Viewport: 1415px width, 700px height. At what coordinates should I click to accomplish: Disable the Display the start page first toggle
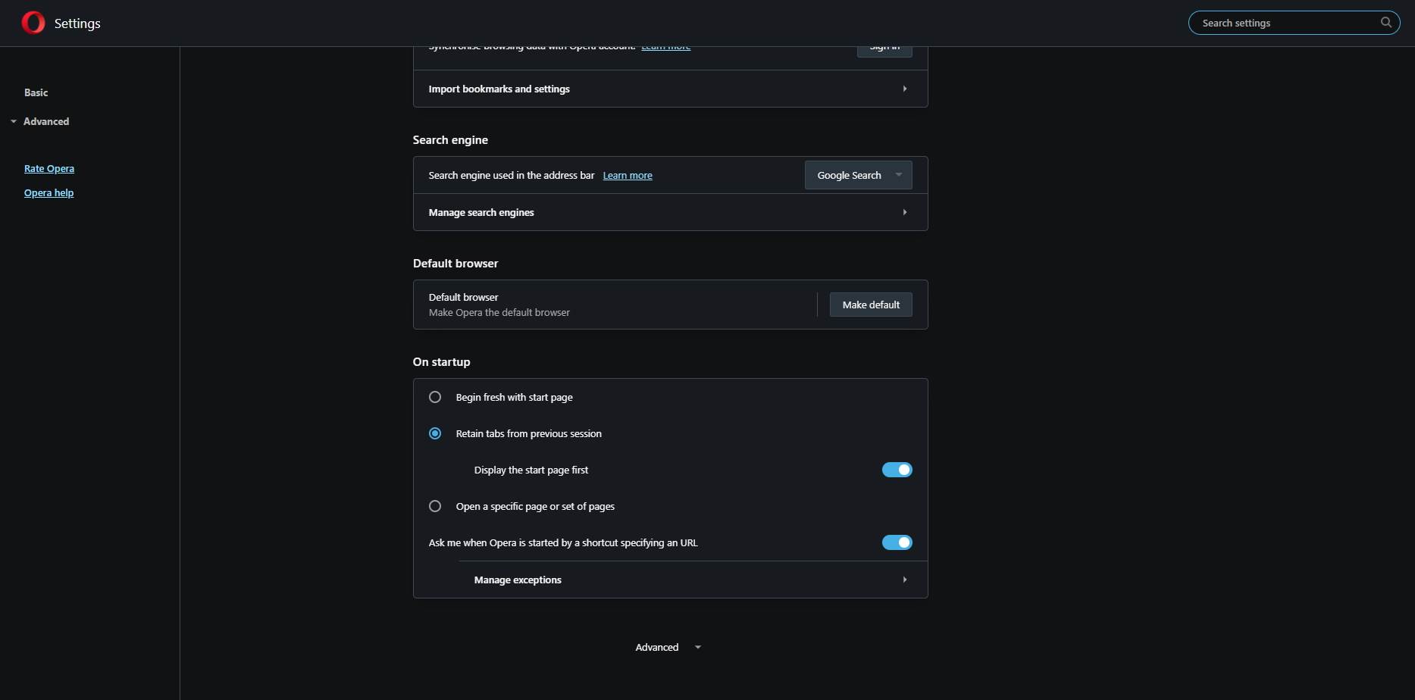[x=897, y=470]
